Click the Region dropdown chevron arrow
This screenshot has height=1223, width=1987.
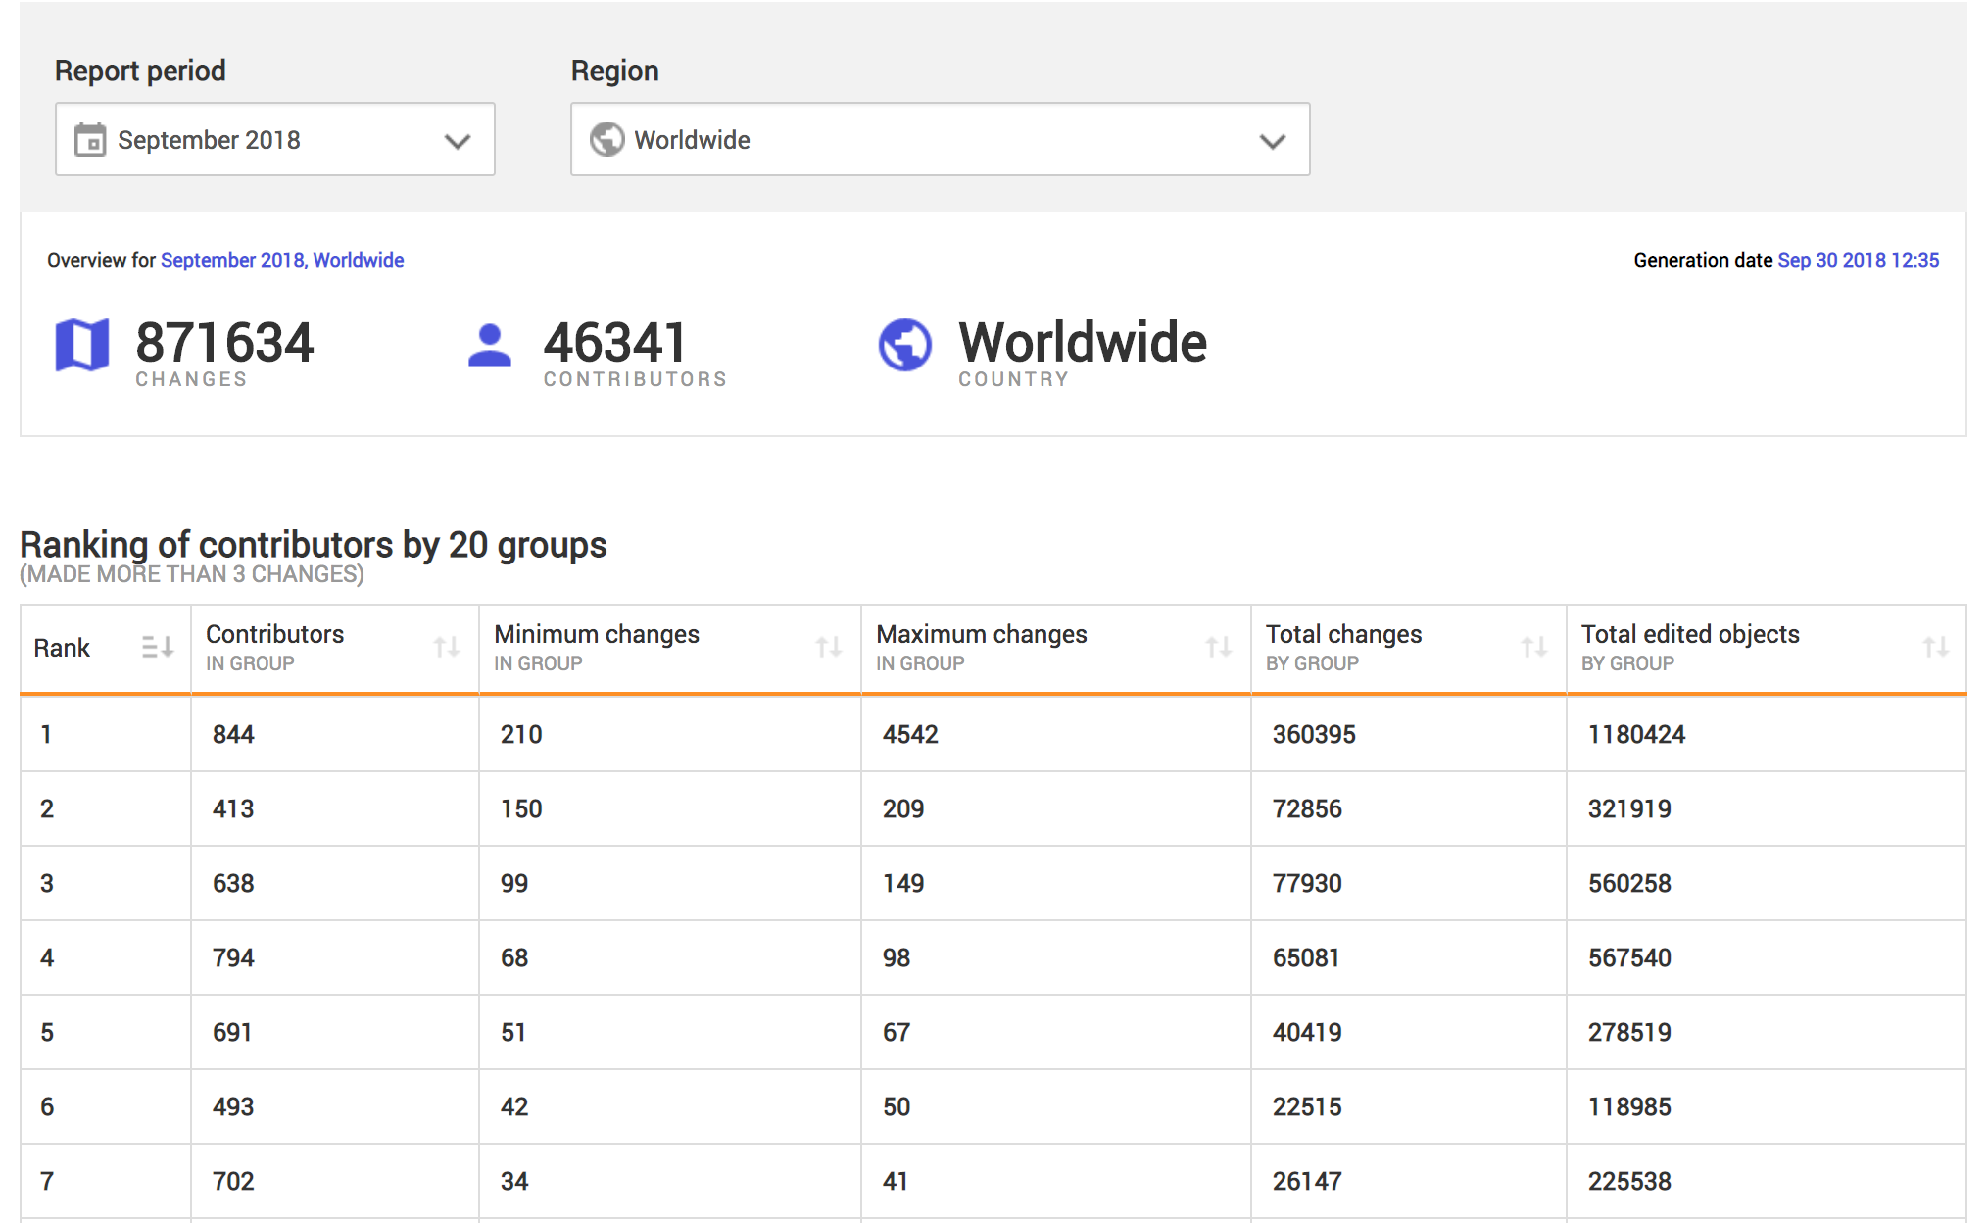(1272, 141)
